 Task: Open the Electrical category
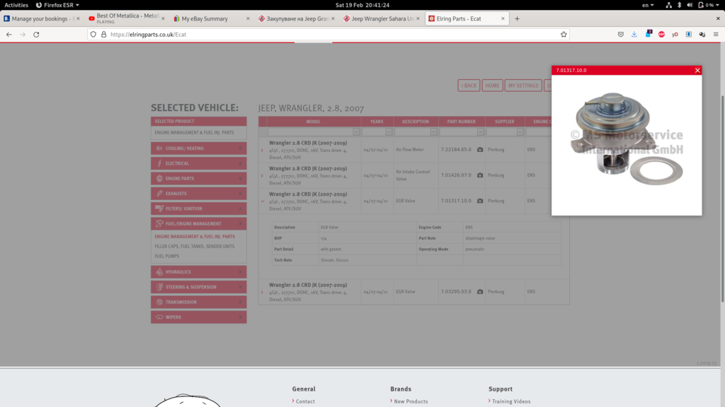click(198, 163)
